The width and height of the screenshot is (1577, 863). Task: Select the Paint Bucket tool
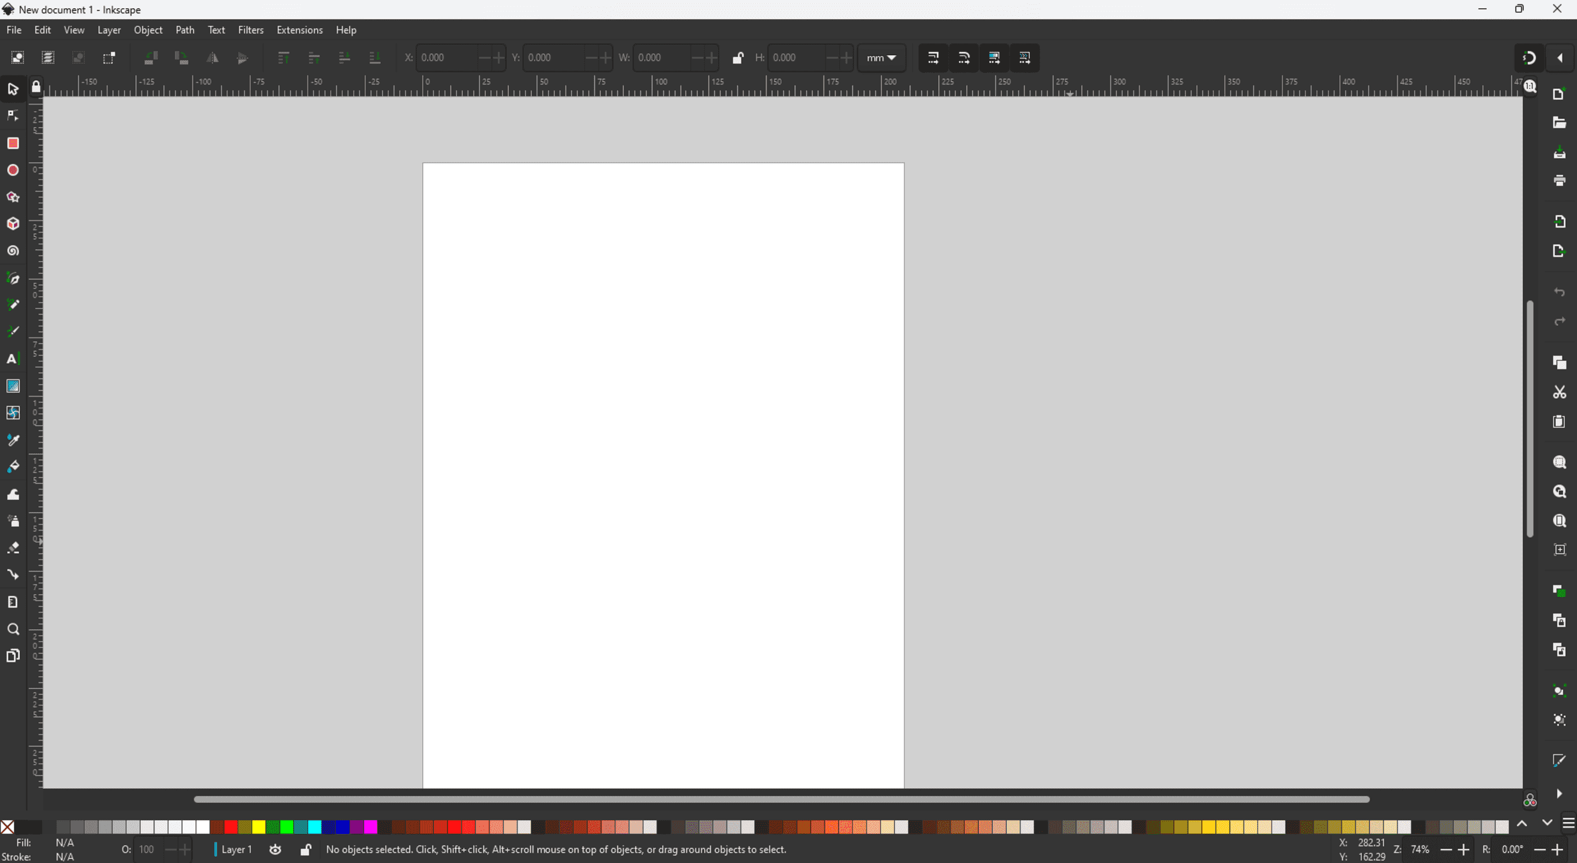tap(13, 467)
